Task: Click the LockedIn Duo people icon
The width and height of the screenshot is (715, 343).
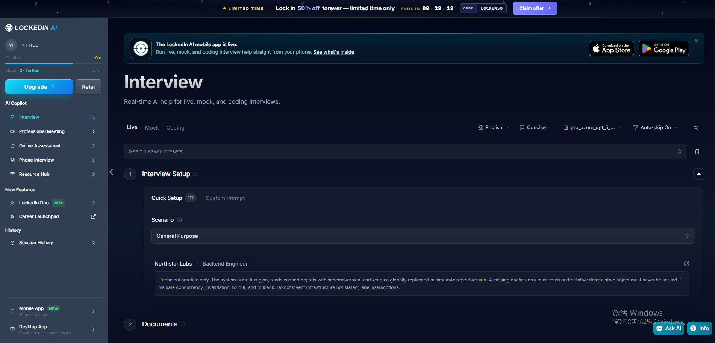Action: (12, 203)
